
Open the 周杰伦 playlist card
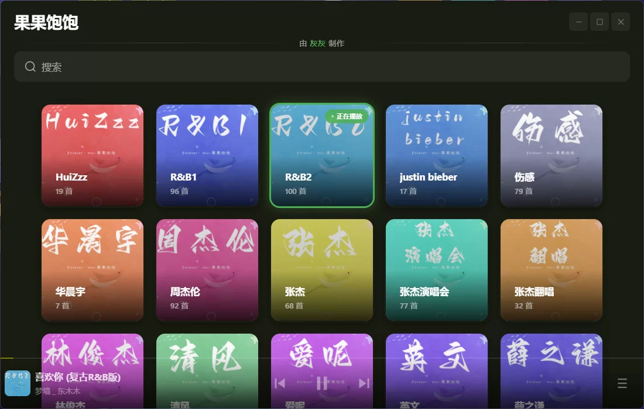[207, 270]
